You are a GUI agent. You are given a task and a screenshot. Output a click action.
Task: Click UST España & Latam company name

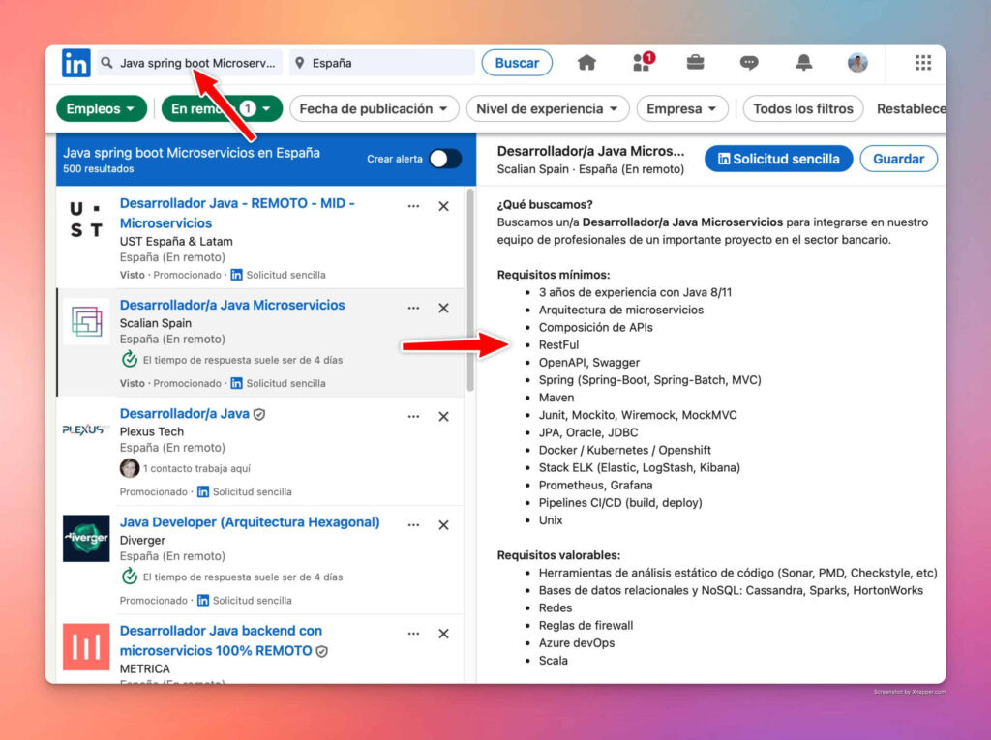click(x=176, y=242)
